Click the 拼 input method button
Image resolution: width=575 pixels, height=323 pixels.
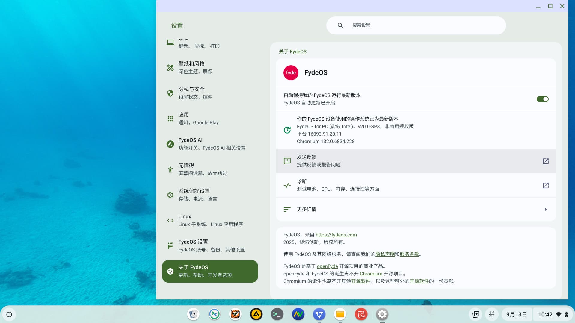[492, 314]
